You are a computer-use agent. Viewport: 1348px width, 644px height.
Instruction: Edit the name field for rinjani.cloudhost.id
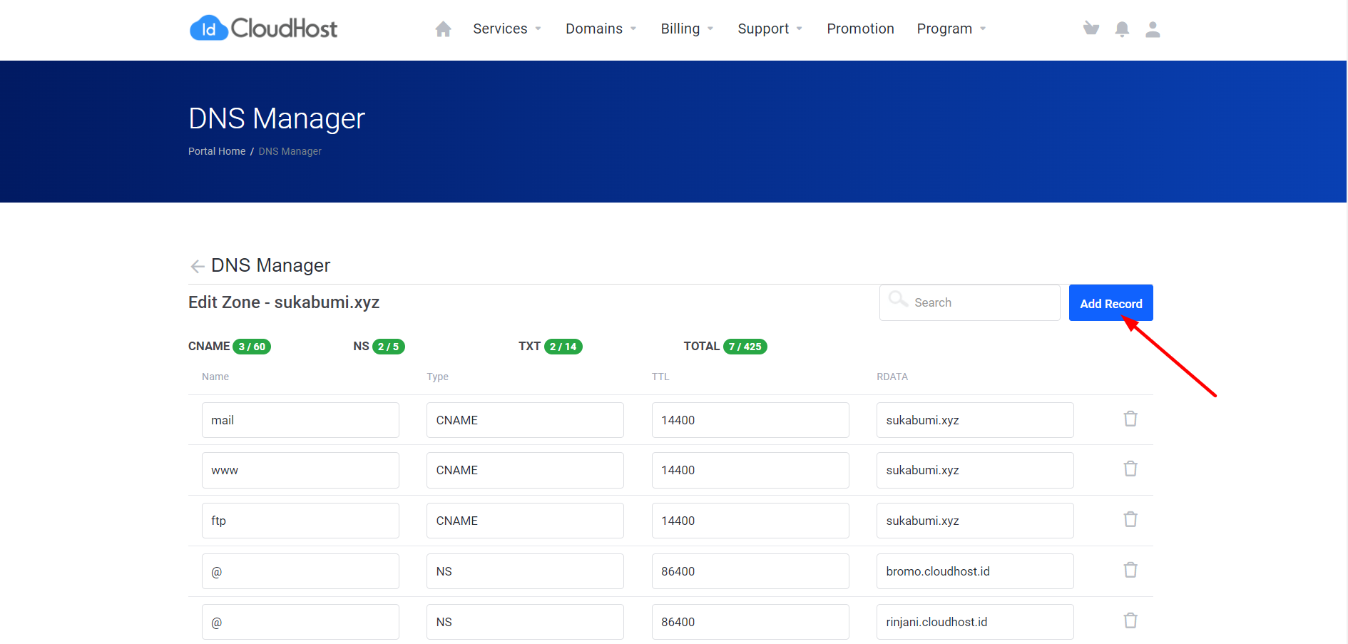300,622
